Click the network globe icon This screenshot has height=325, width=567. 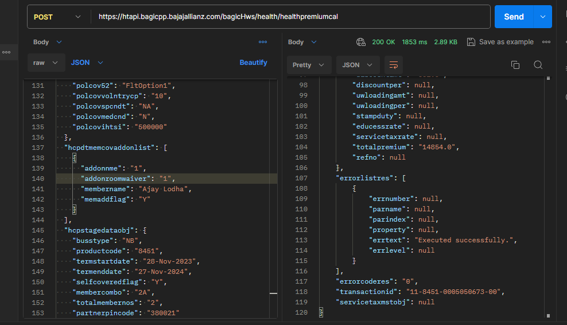361,42
